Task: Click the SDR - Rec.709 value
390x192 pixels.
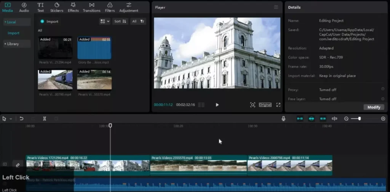Action: 331,57
